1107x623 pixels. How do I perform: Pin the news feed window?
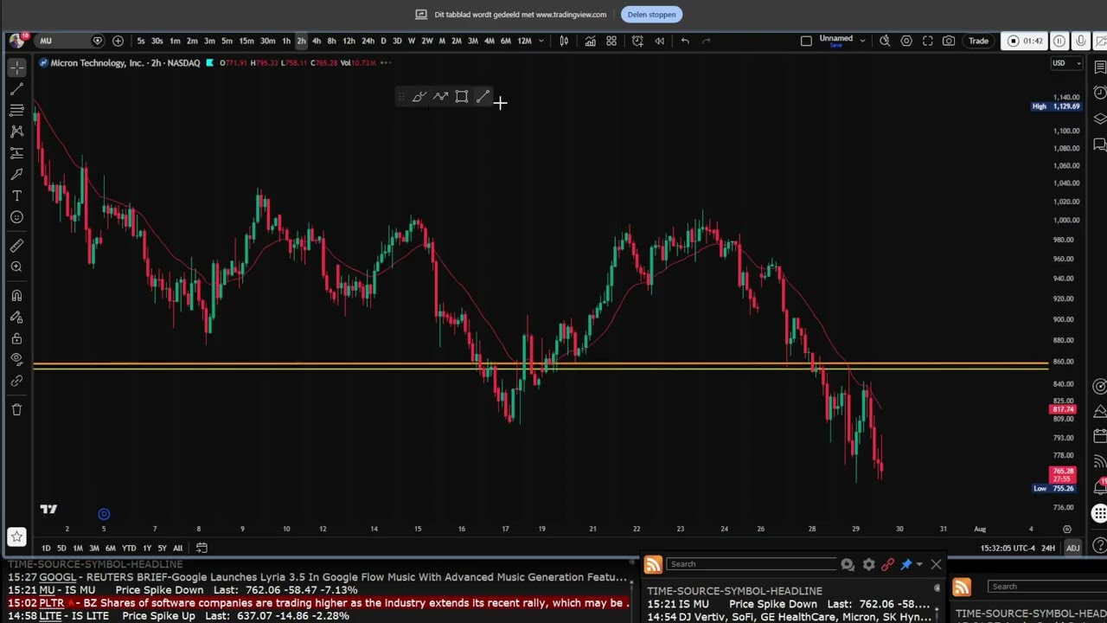tap(906, 565)
